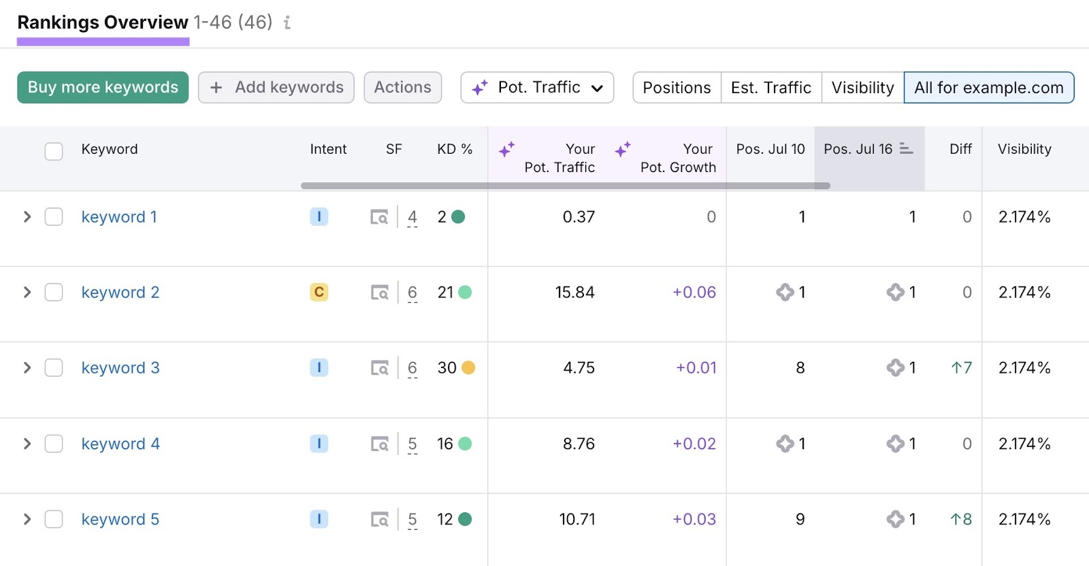The height and width of the screenshot is (566, 1089).
Task: Click the sparkle icon next to Your Pot. Growth
Action: pyautogui.click(x=623, y=149)
